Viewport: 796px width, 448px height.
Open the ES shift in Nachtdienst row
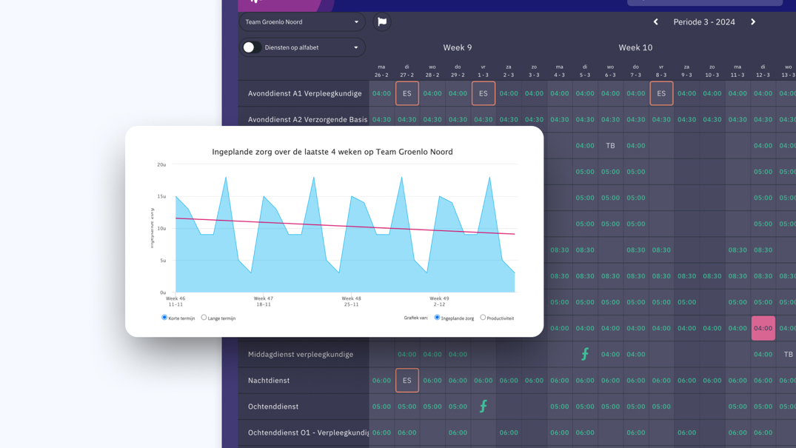[407, 381]
